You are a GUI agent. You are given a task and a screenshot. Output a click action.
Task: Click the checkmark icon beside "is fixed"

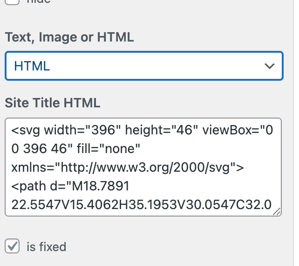[x=13, y=245]
